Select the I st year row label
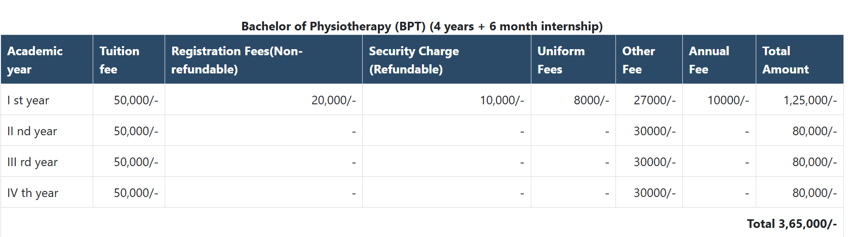The width and height of the screenshot is (851, 237). (28, 100)
